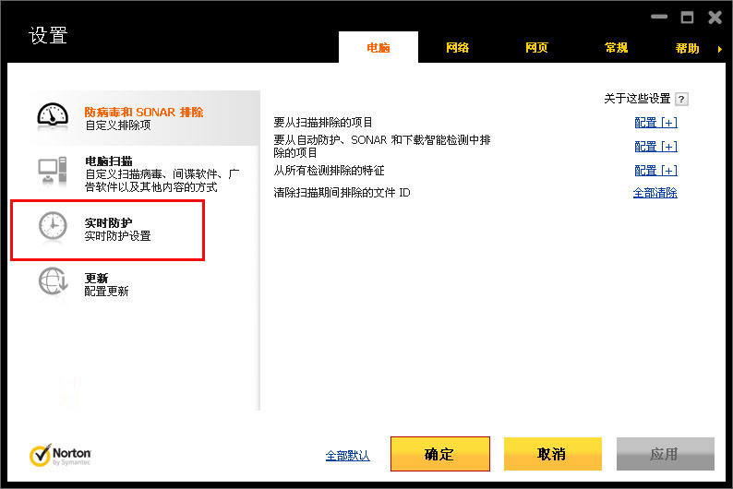Click the 取消 button
The width and height of the screenshot is (733, 489).
point(553,454)
